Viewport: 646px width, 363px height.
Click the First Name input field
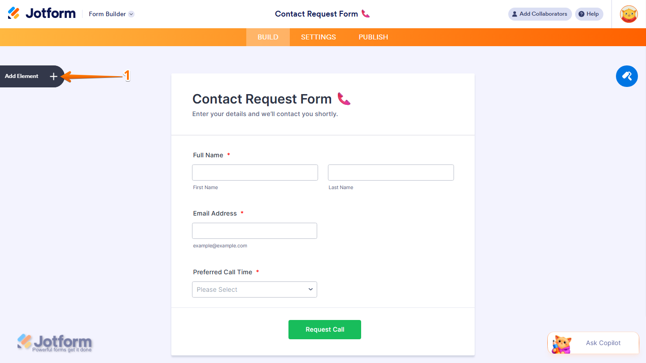click(255, 172)
